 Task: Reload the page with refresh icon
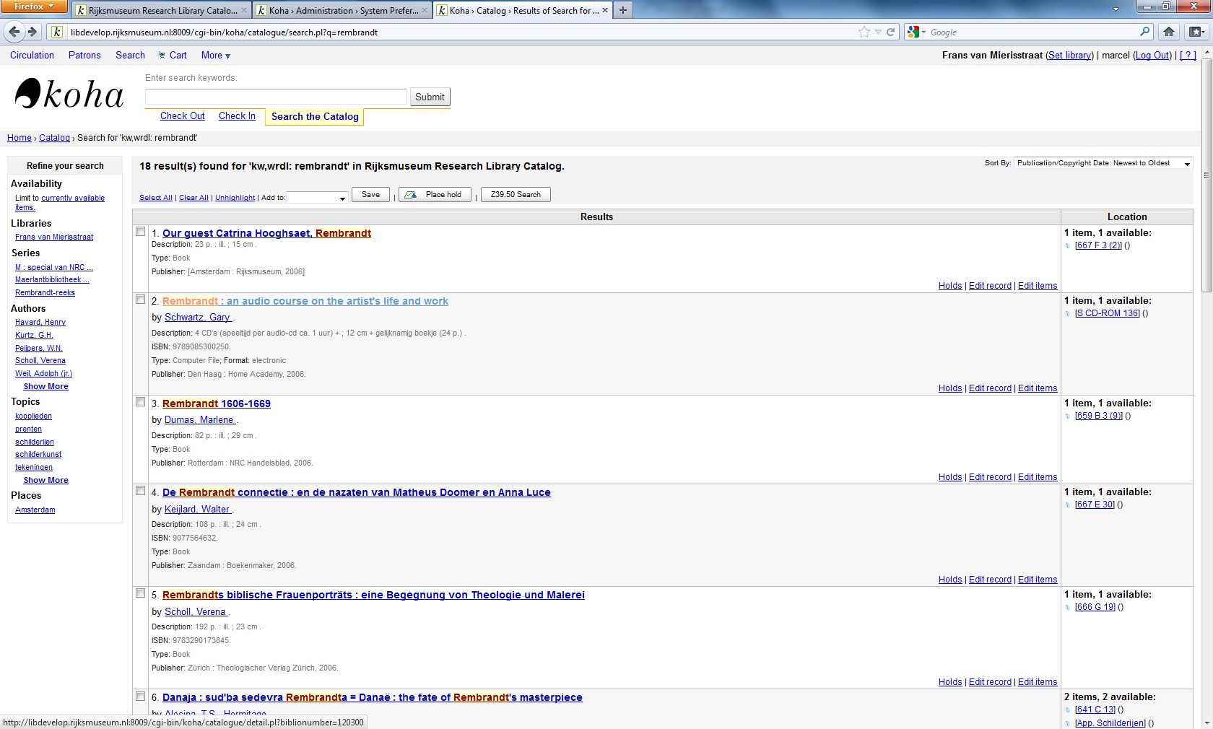(x=891, y=32)
